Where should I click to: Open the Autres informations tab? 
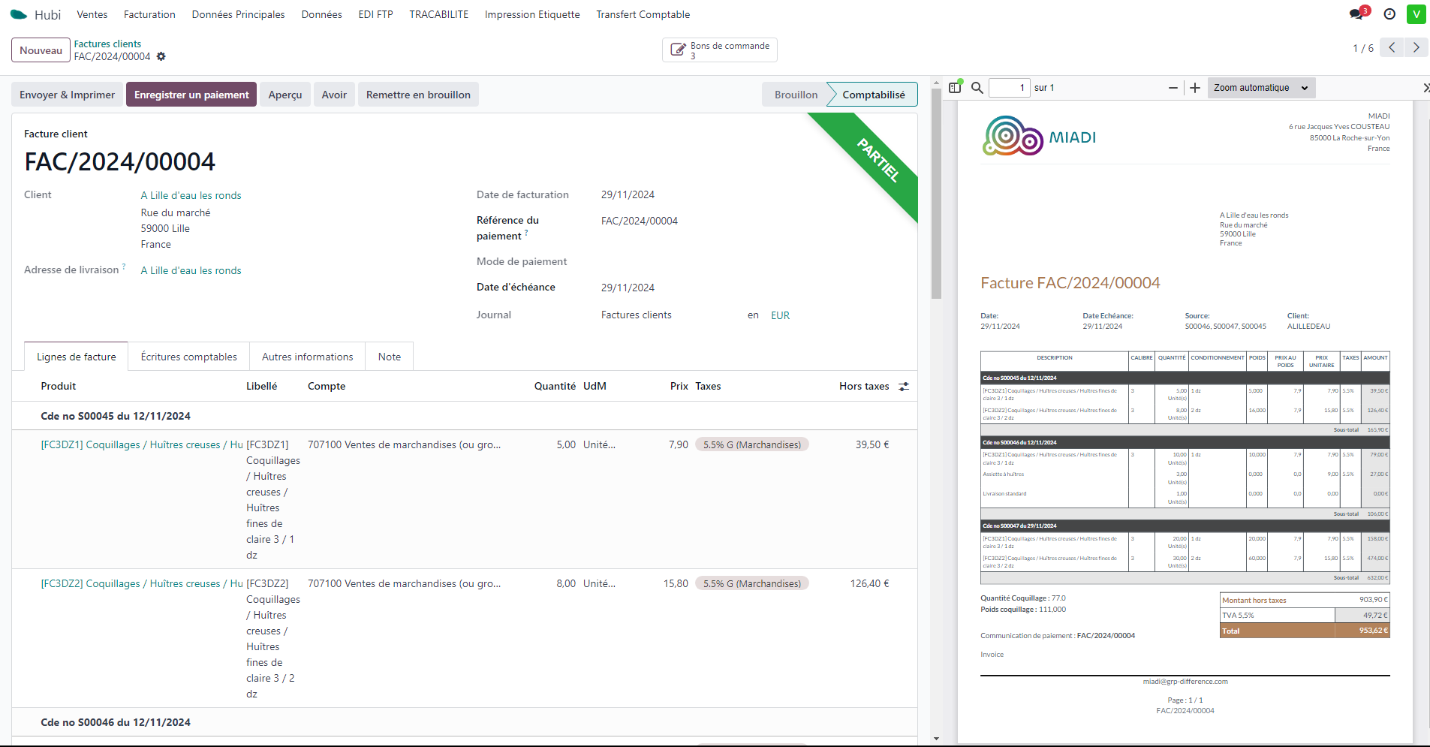coord(307,357)
